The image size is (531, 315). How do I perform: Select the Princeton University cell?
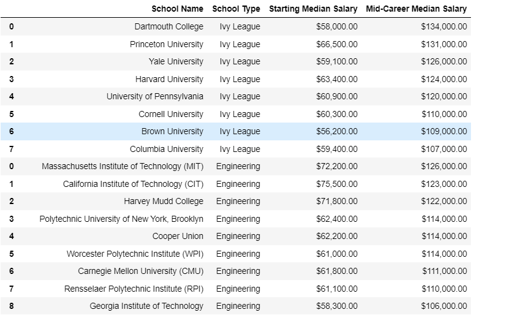click(166, 44)
